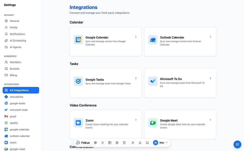
Task: Select All Integrations in the sidebar
Action: (x=21, y=90)
